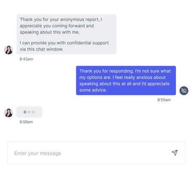This screenshot has height=193, width=193.
Task: Click the "I can provide you with confidential support" line
Action: (x=64, y=43)
